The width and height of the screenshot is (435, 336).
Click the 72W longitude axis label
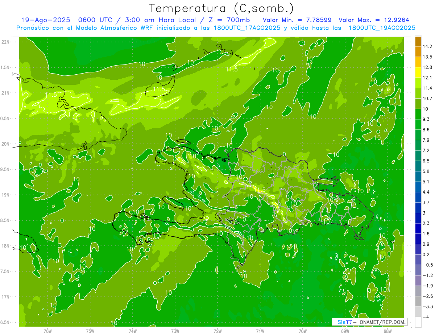[x=217, y=331]
